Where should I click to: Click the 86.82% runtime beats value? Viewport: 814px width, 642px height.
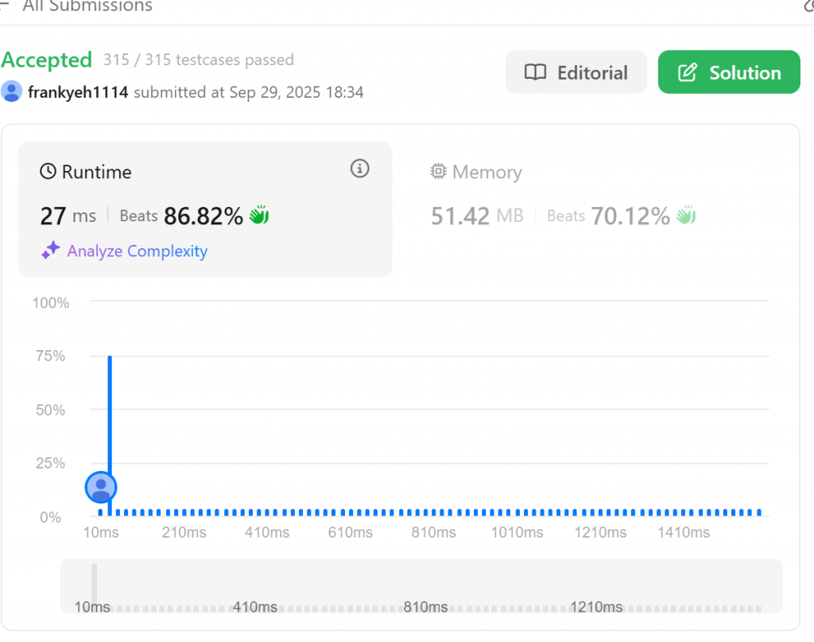(x=203, y=216)
